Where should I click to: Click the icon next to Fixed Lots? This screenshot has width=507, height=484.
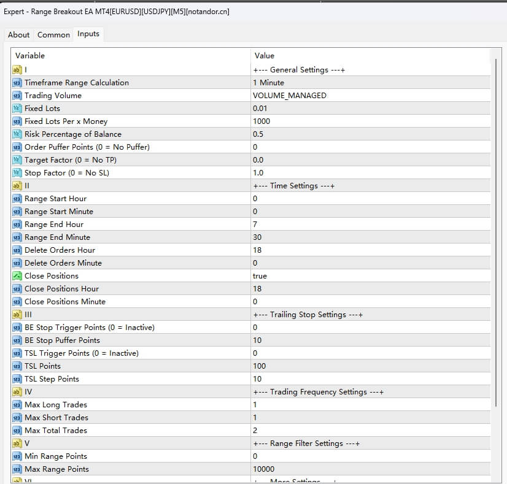(x=17, y=109)
